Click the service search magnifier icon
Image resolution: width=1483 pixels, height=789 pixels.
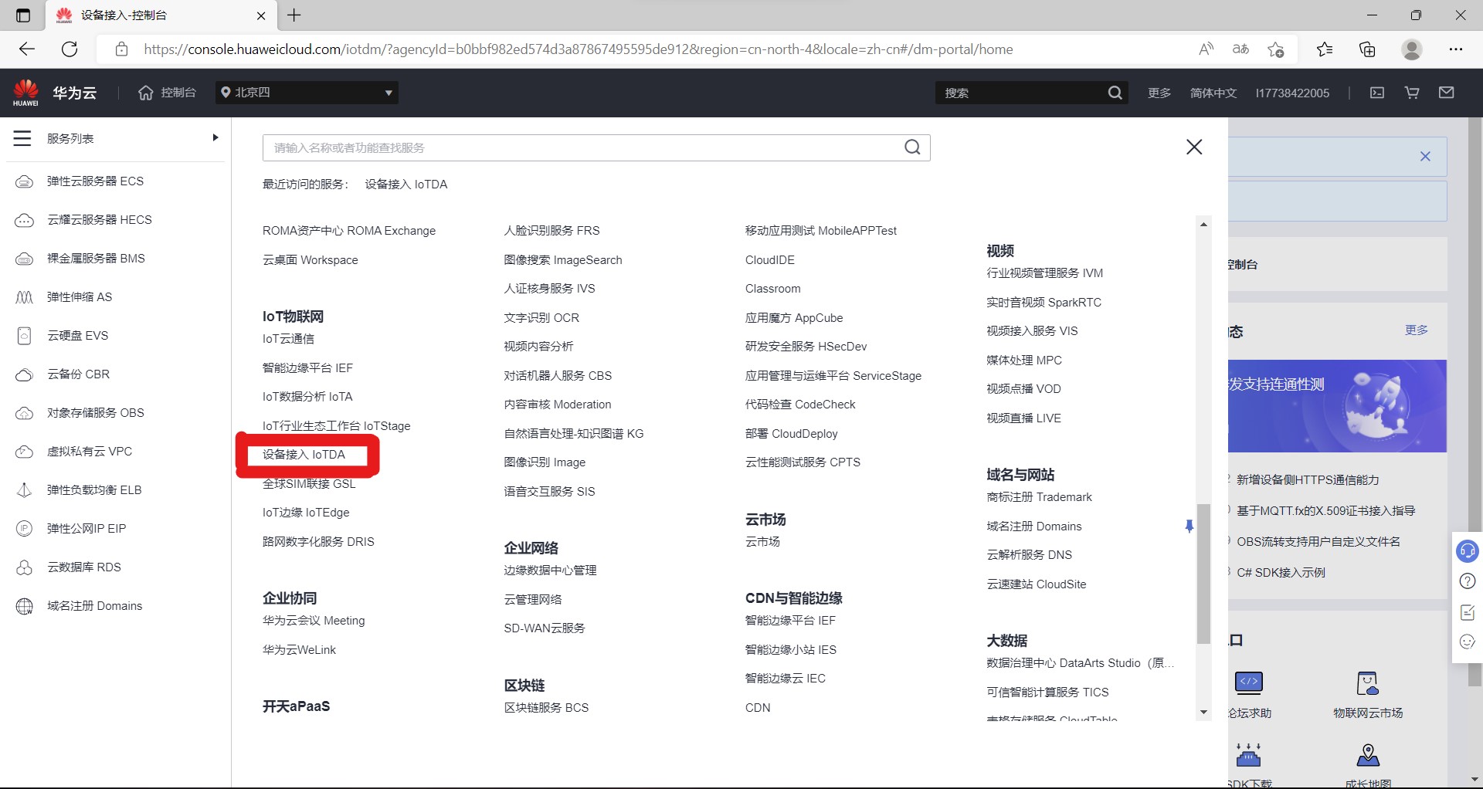912,147
